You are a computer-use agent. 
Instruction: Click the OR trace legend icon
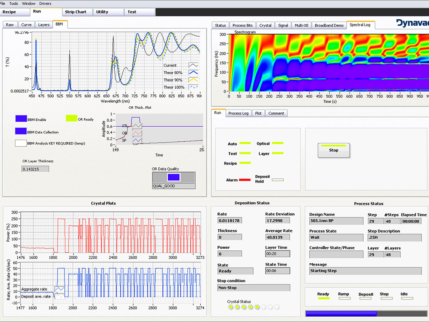pos(137,133)
